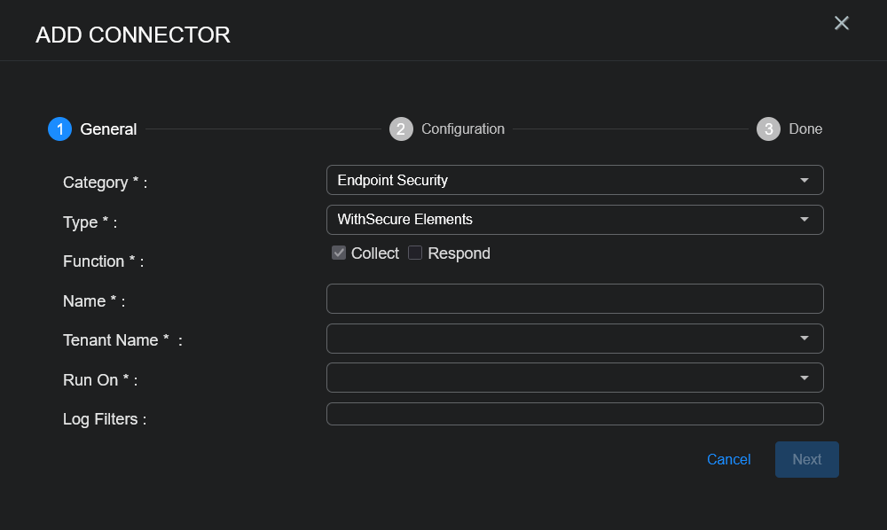The image size is (887, 530).
Task: Go to the Configuration step label
Action: click(x=462, y=129)
